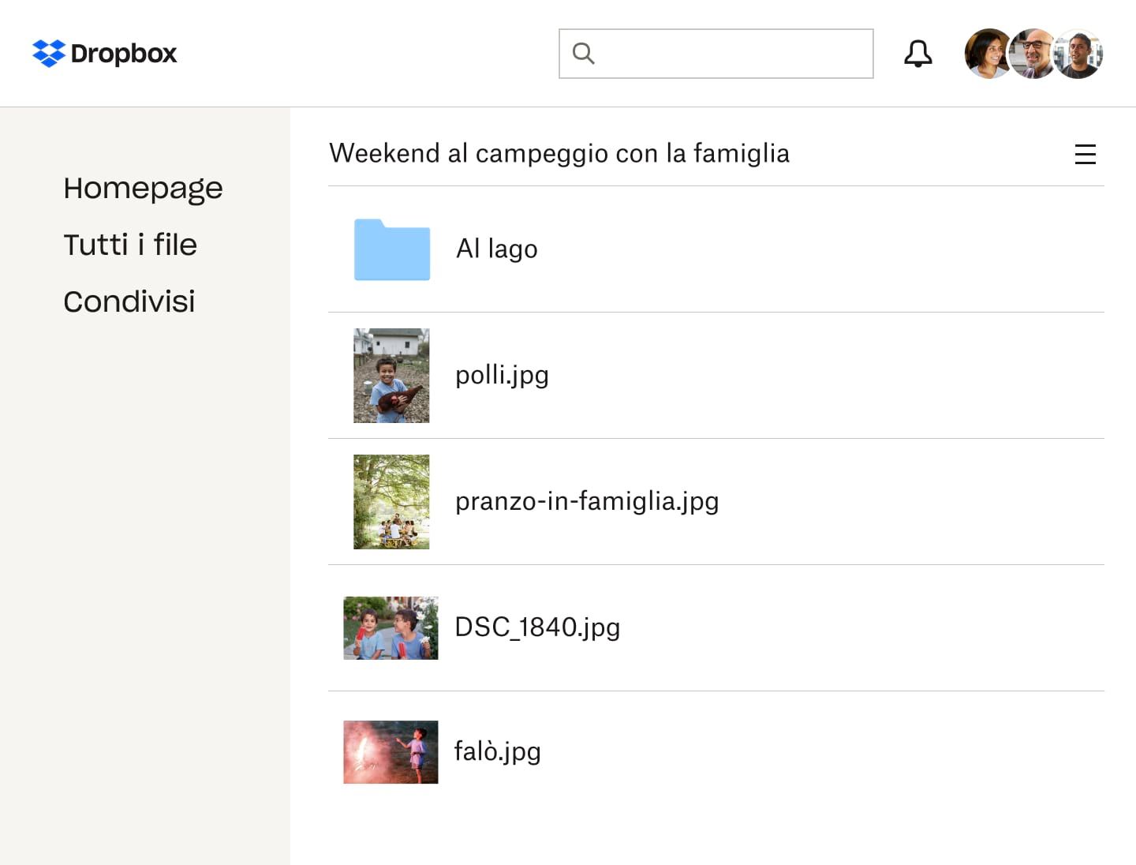Select the file polli.jpg
The image size is (1136, 865).
[502, 375]
